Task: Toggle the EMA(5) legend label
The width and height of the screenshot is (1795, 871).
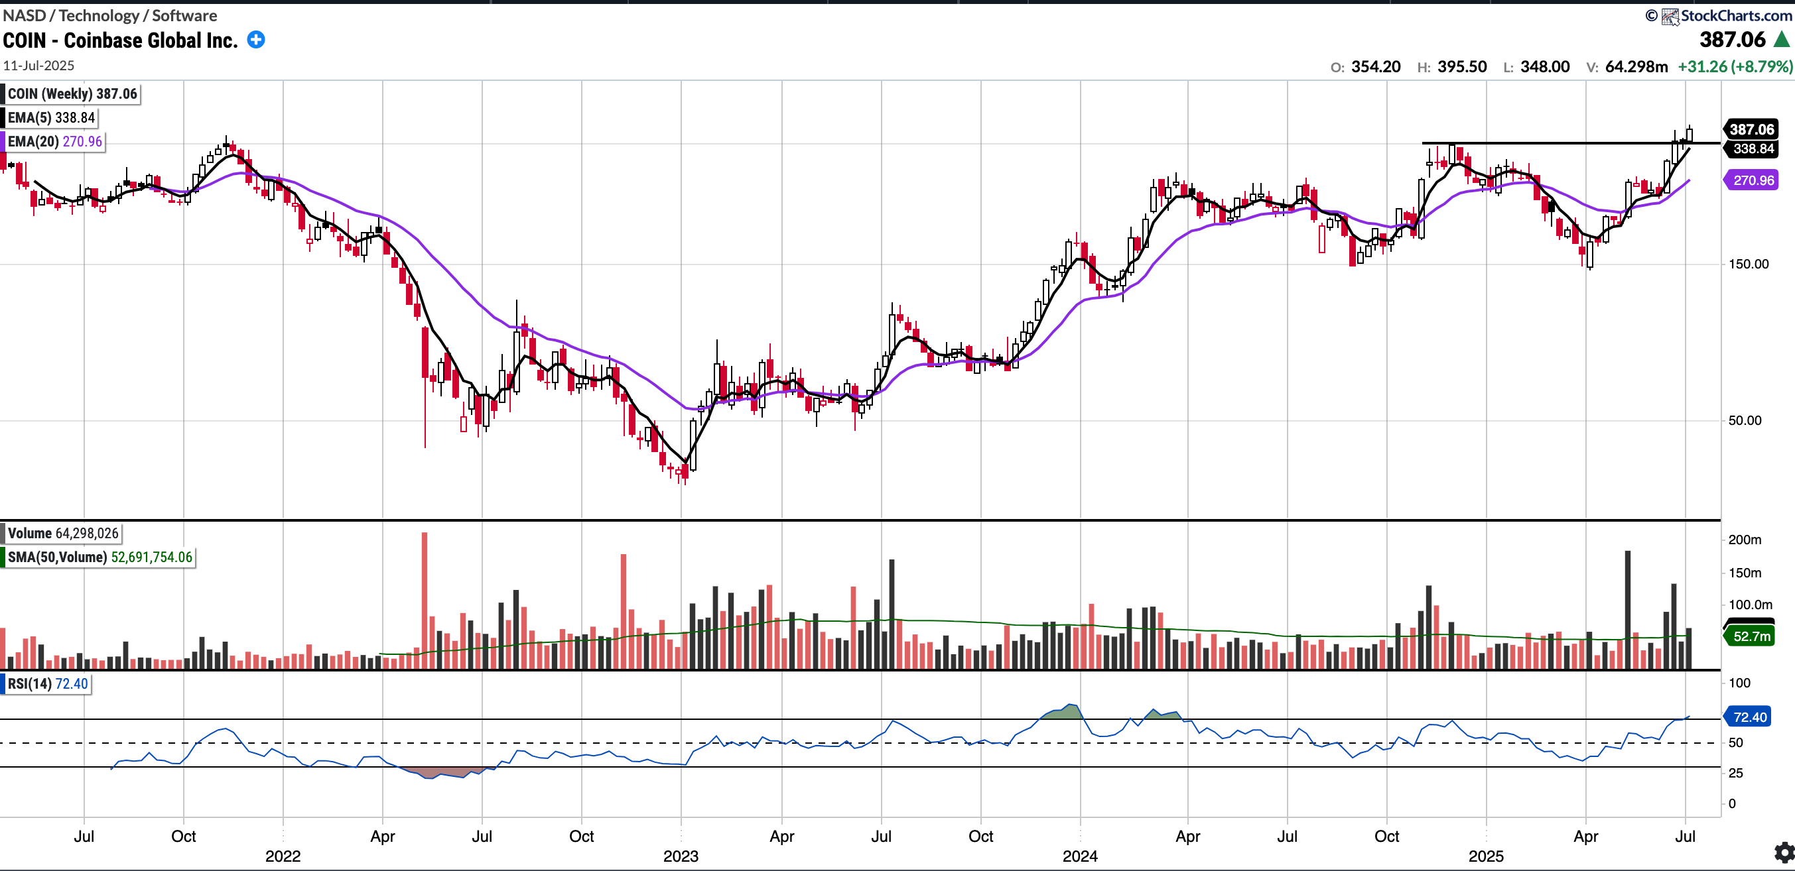Action: pyautogui.click(x=51, y=118)
